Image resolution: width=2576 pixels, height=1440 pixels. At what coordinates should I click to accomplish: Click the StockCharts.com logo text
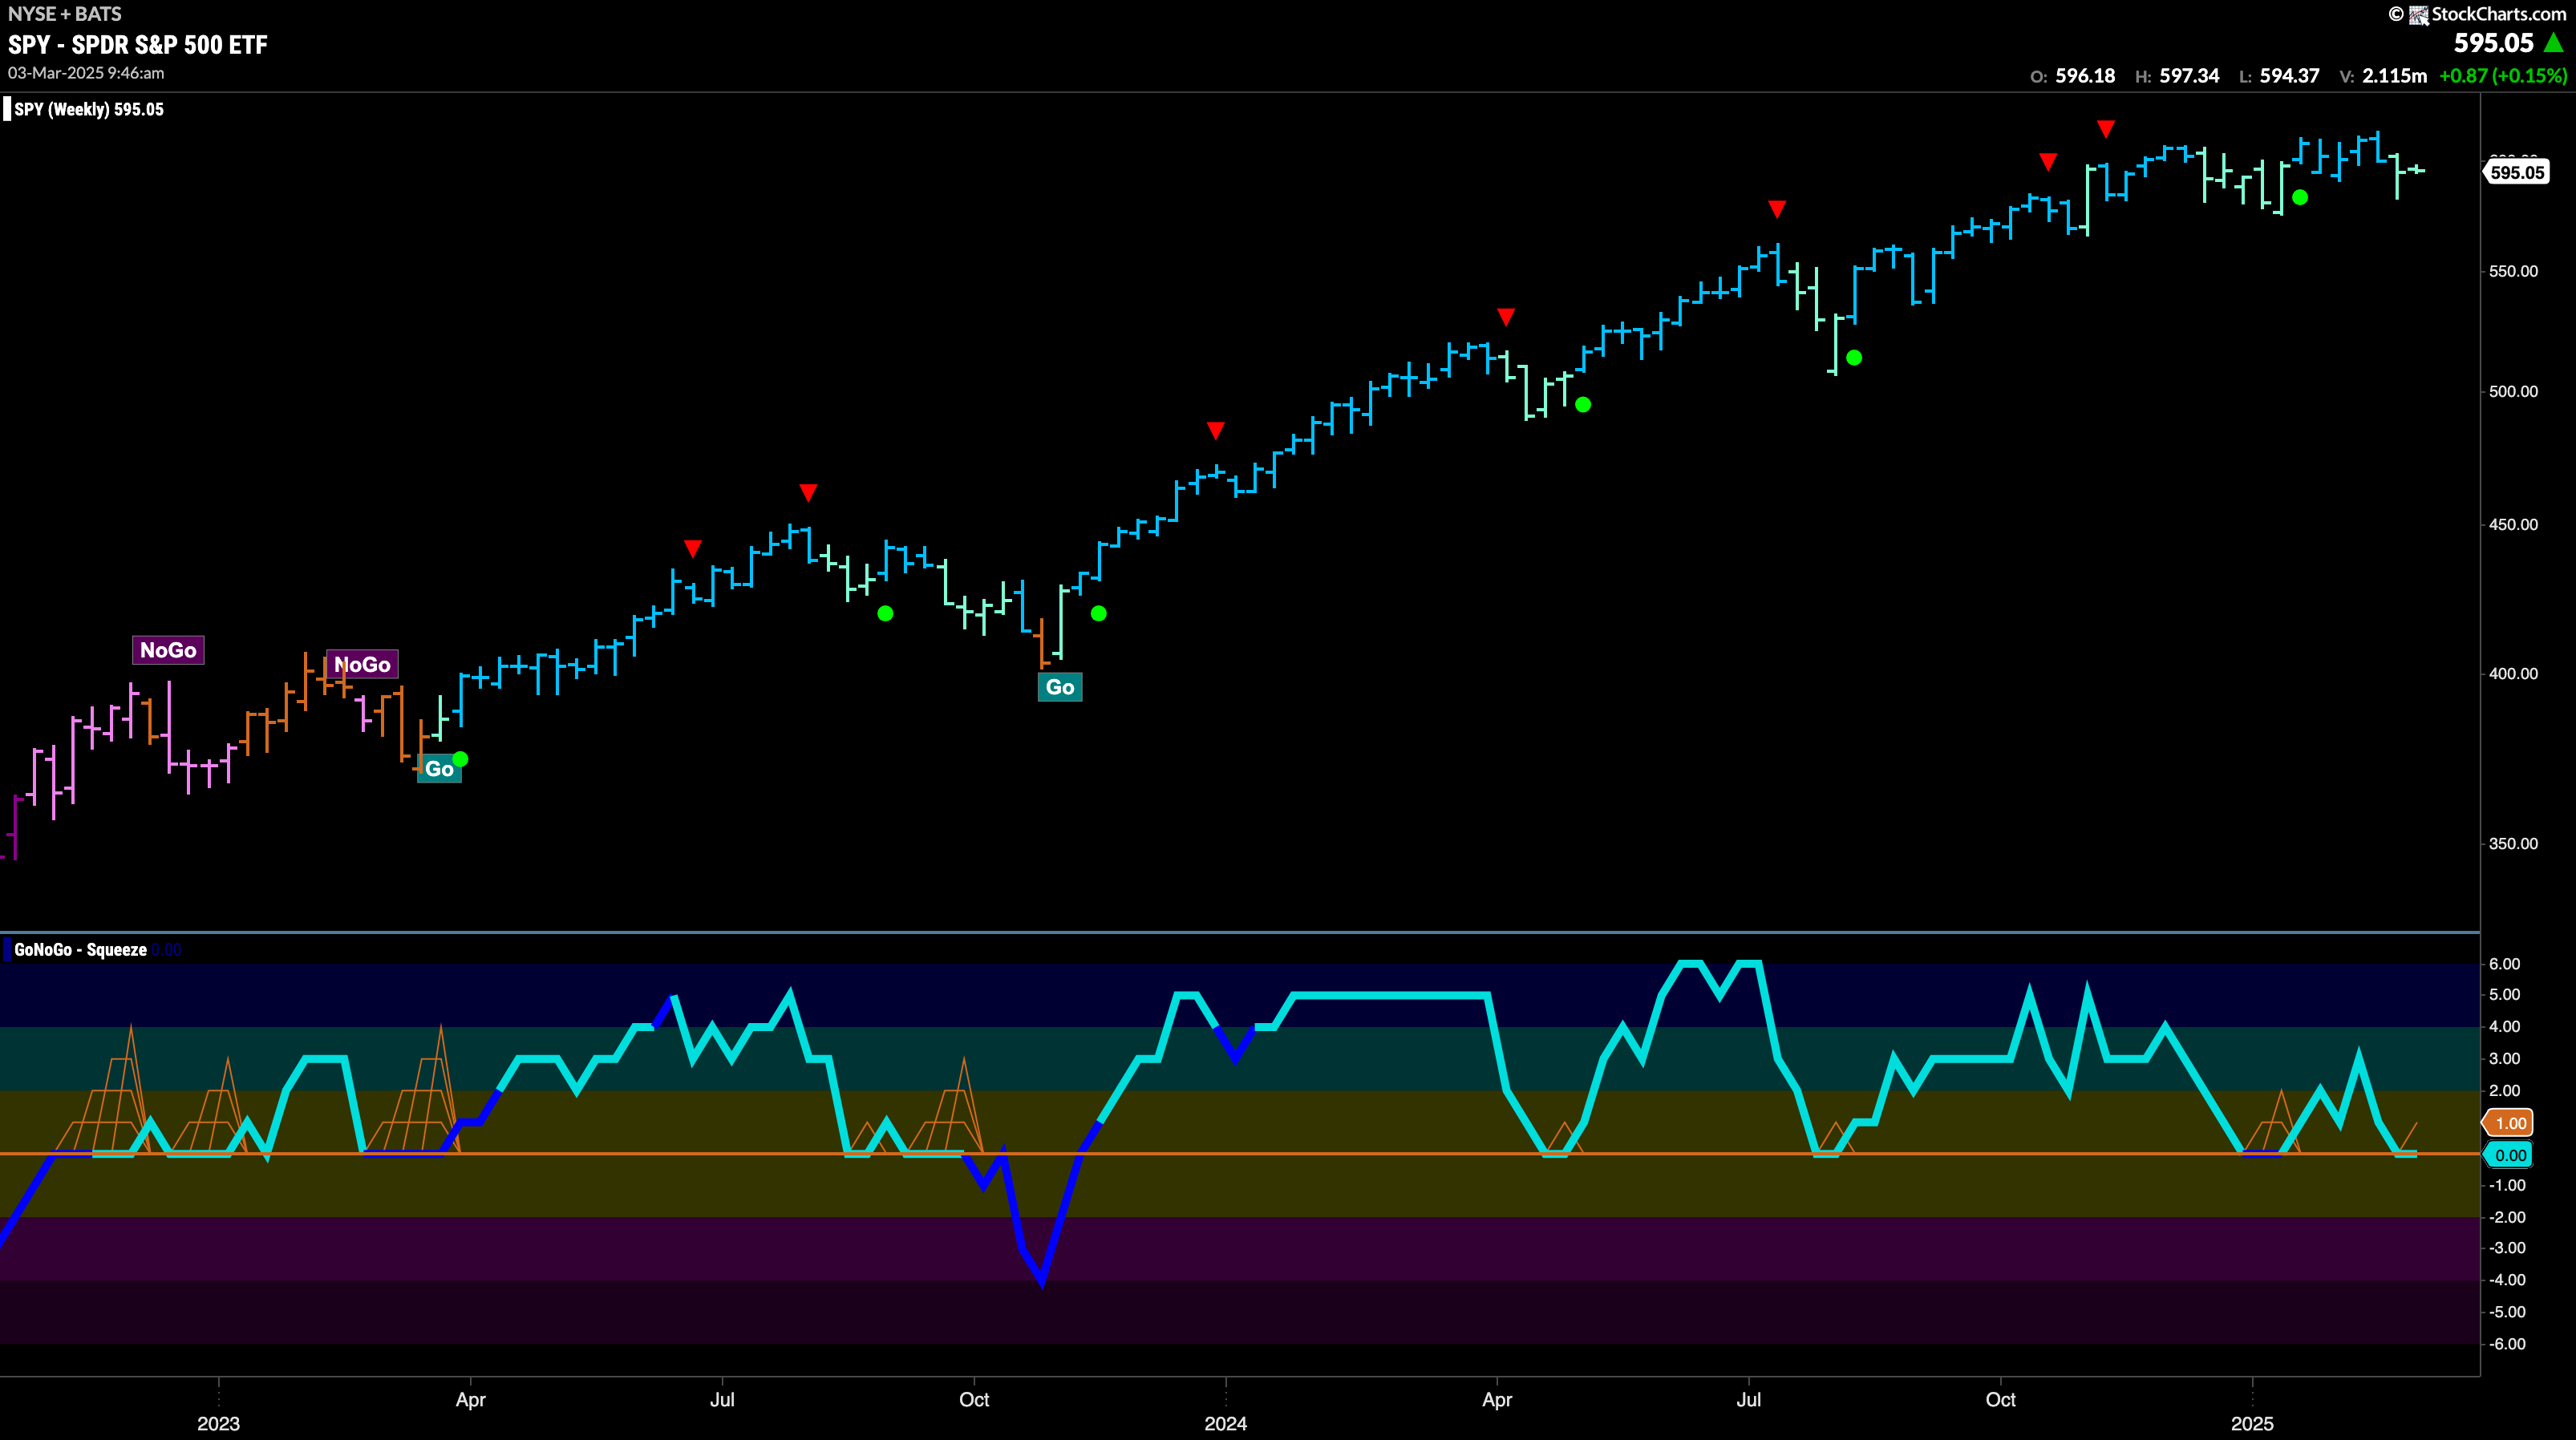click(x=2498, y=14)
